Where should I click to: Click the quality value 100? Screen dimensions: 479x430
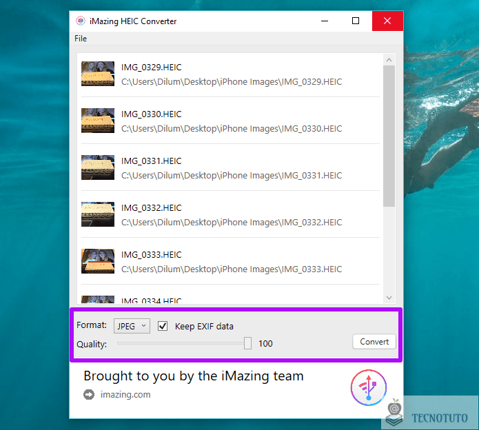tap(265, 344)
